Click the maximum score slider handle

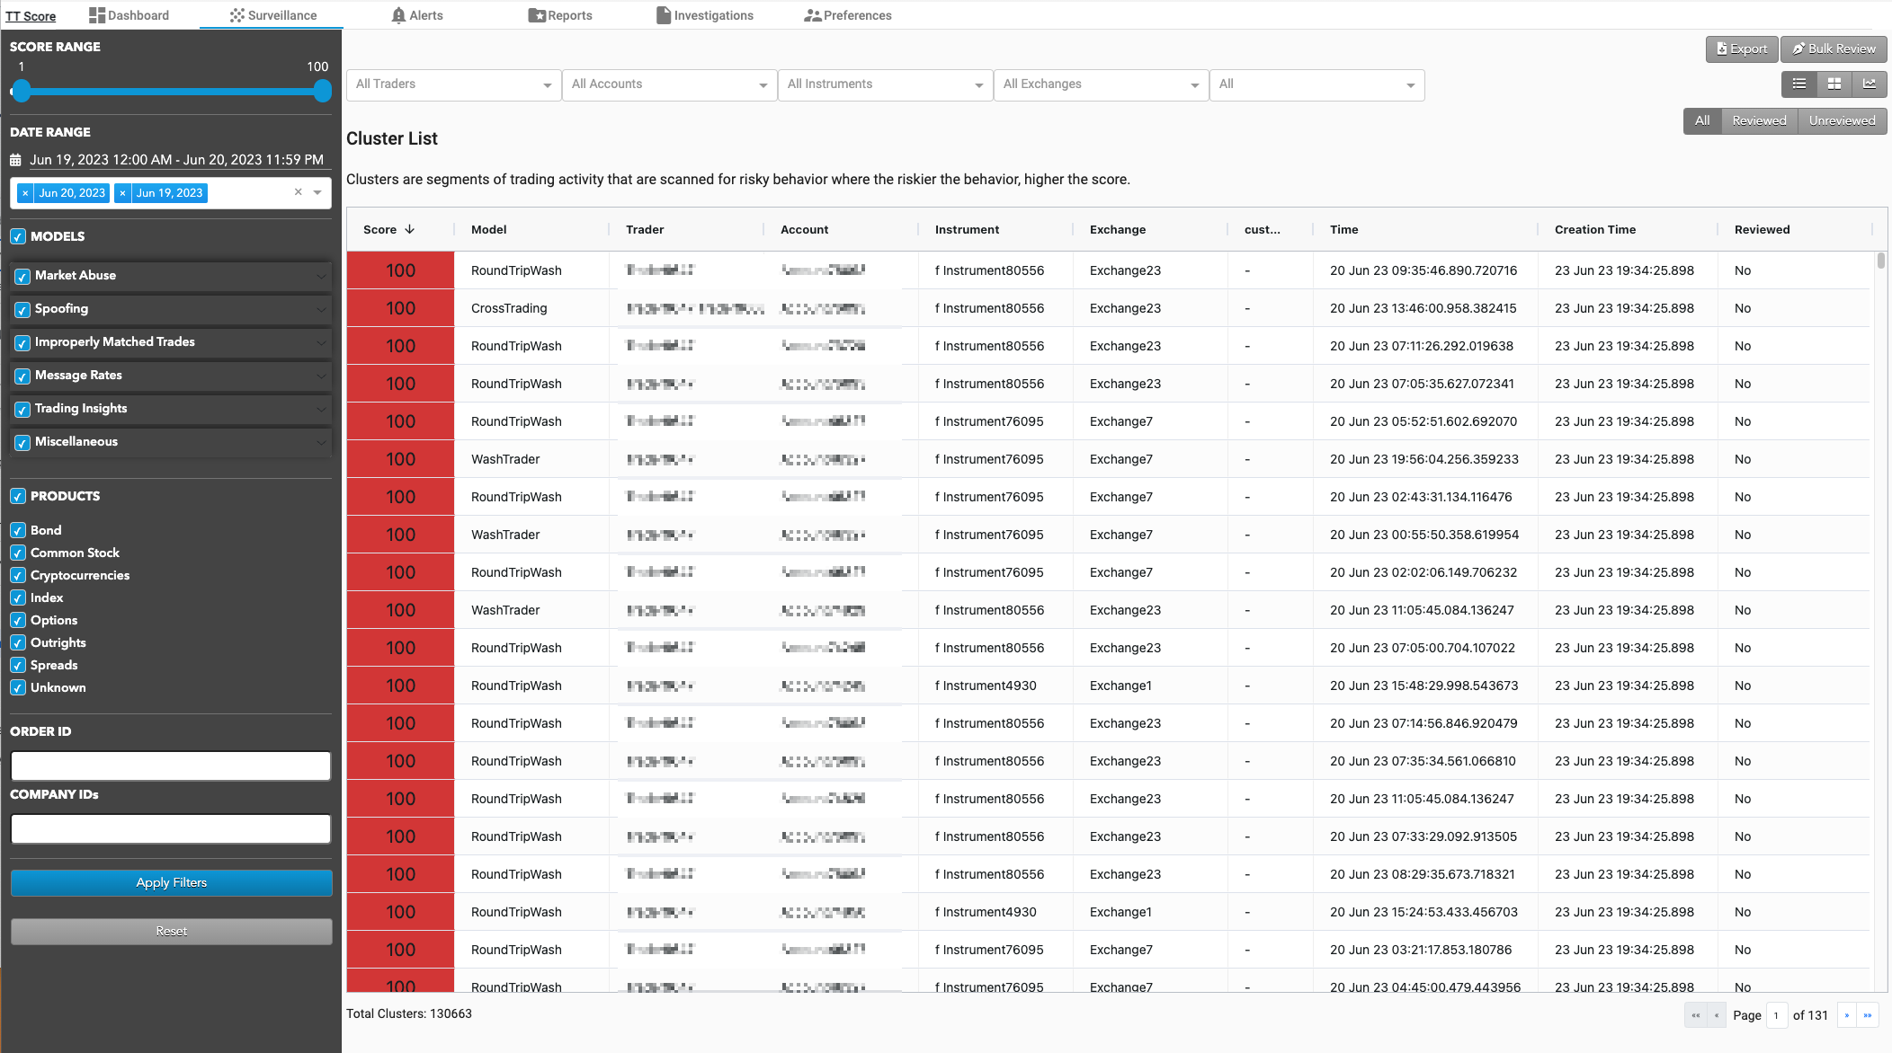click(x=323, y=91)
